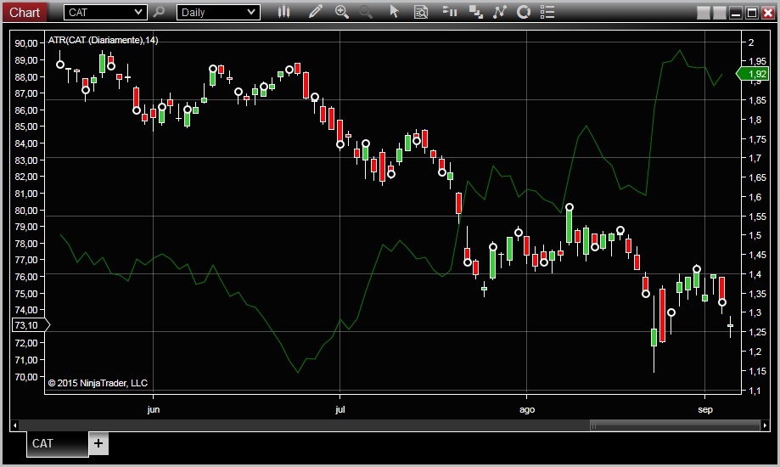This screenshot has height=467, width=780.
Task: Select the CAT chart tab
Action: (x=57, y=443)
